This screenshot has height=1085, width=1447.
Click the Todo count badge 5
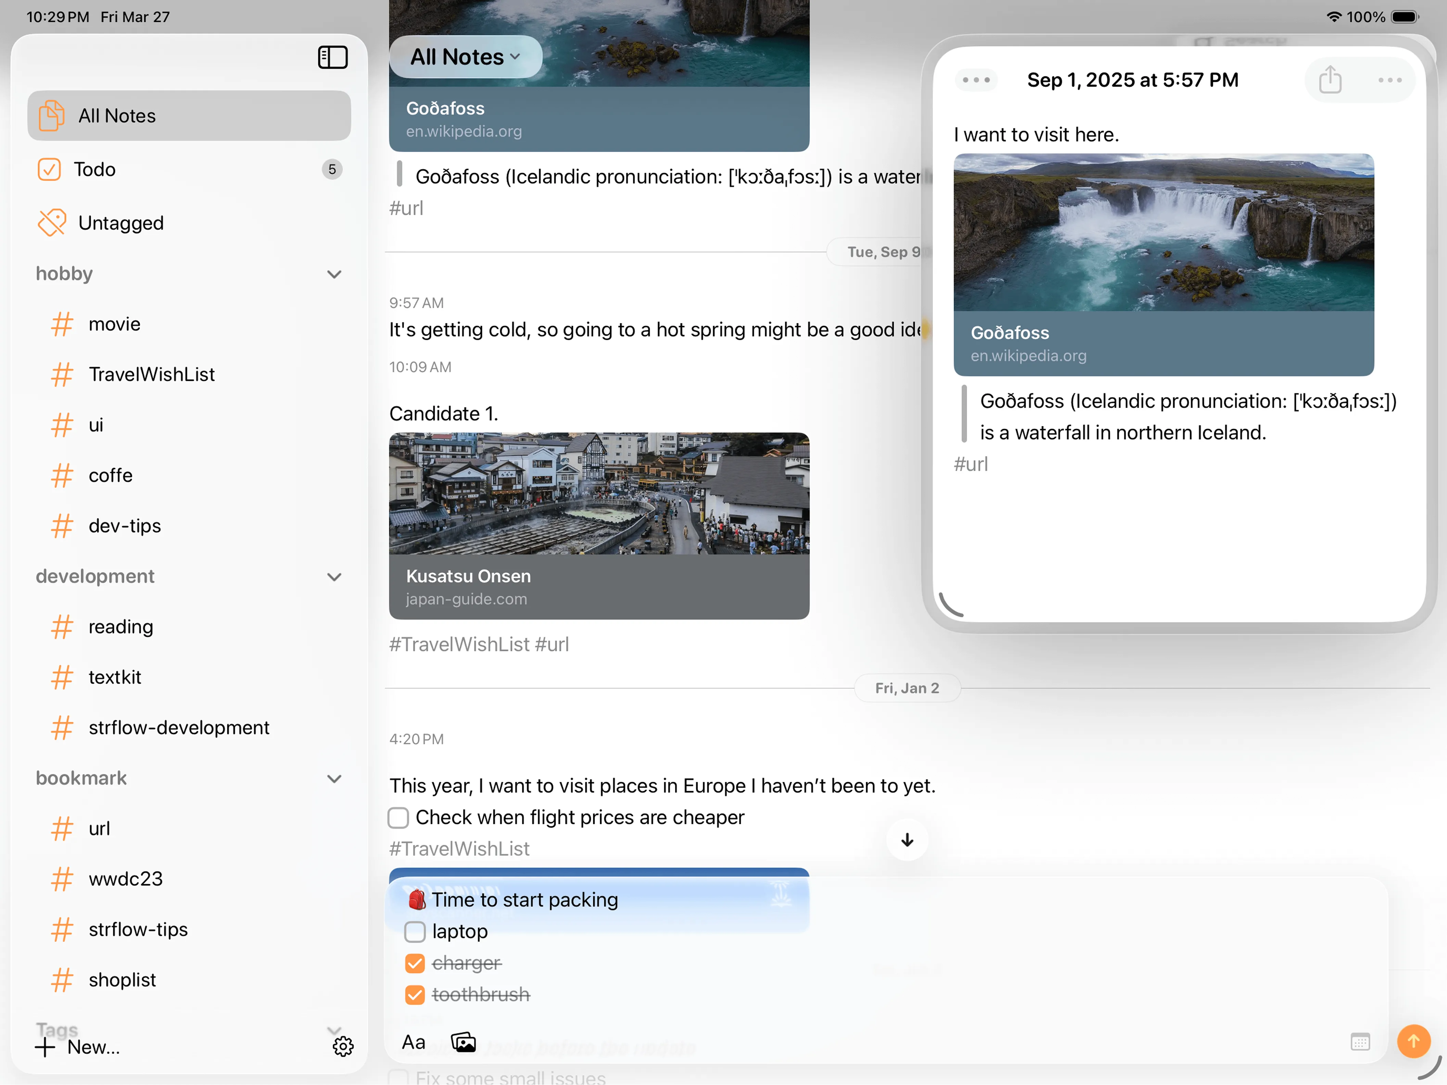332,169
